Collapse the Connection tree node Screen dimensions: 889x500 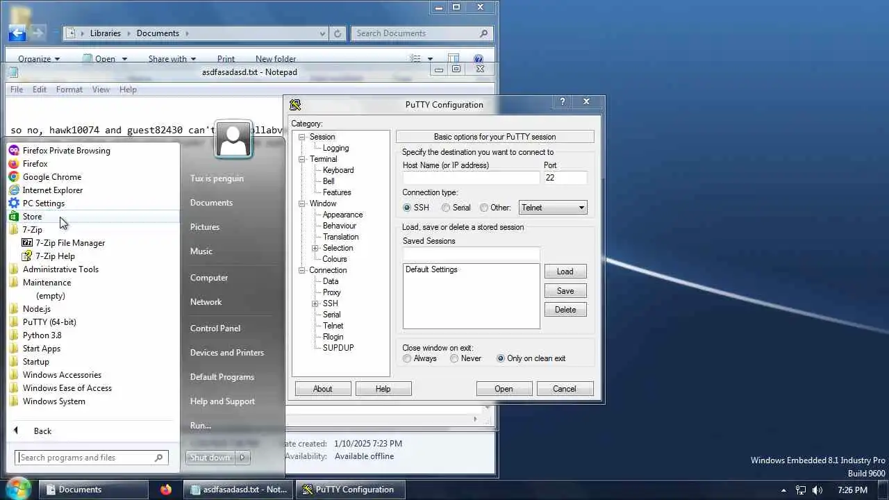[302, 270]
